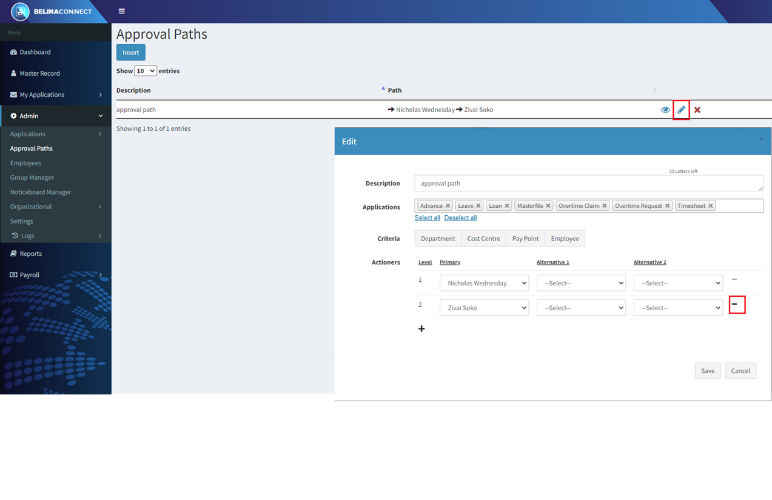Remove level 1 actioner row
The width and height of the screenshot is (772, 500).
pyautogui.click(x=734, y=279)
